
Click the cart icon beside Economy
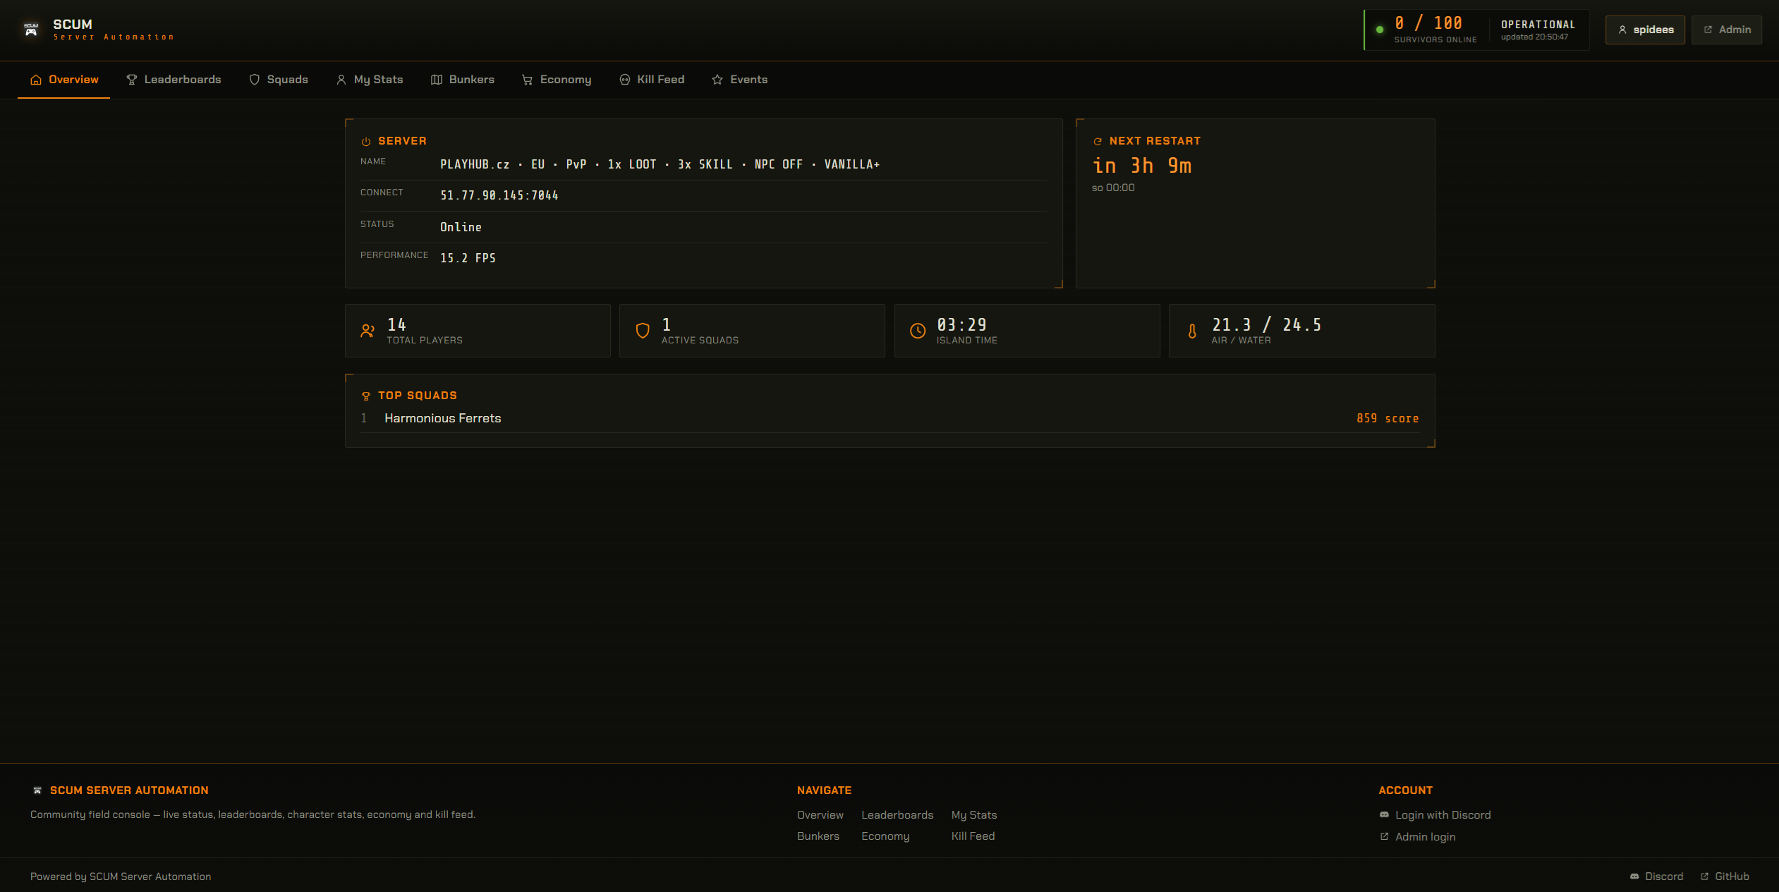tap(528, 80)
